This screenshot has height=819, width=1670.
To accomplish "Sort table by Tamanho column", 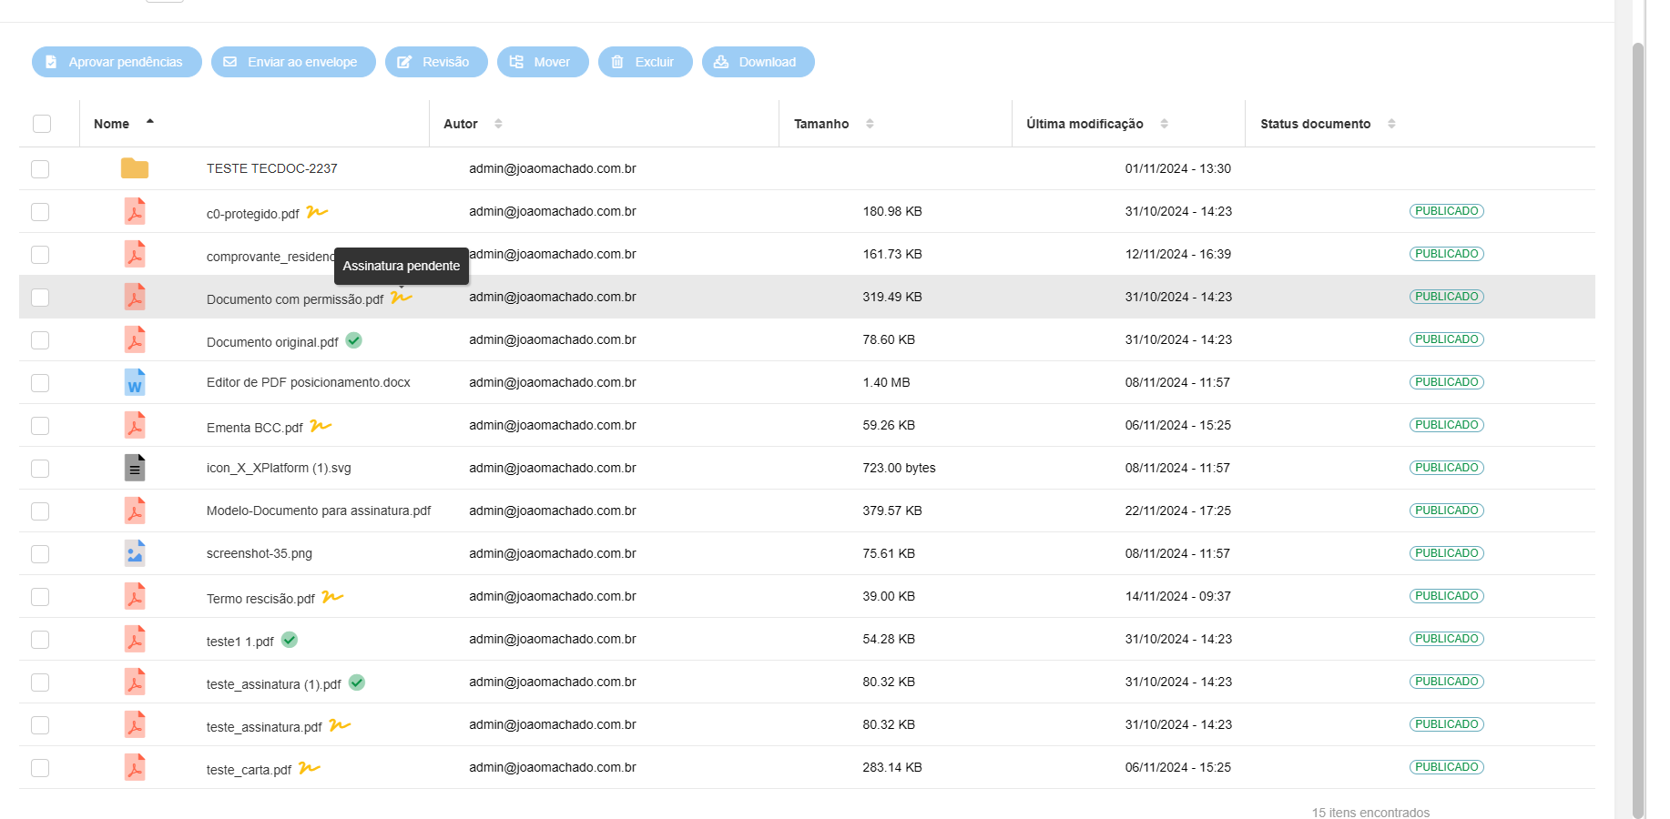I will click(833, 124).
